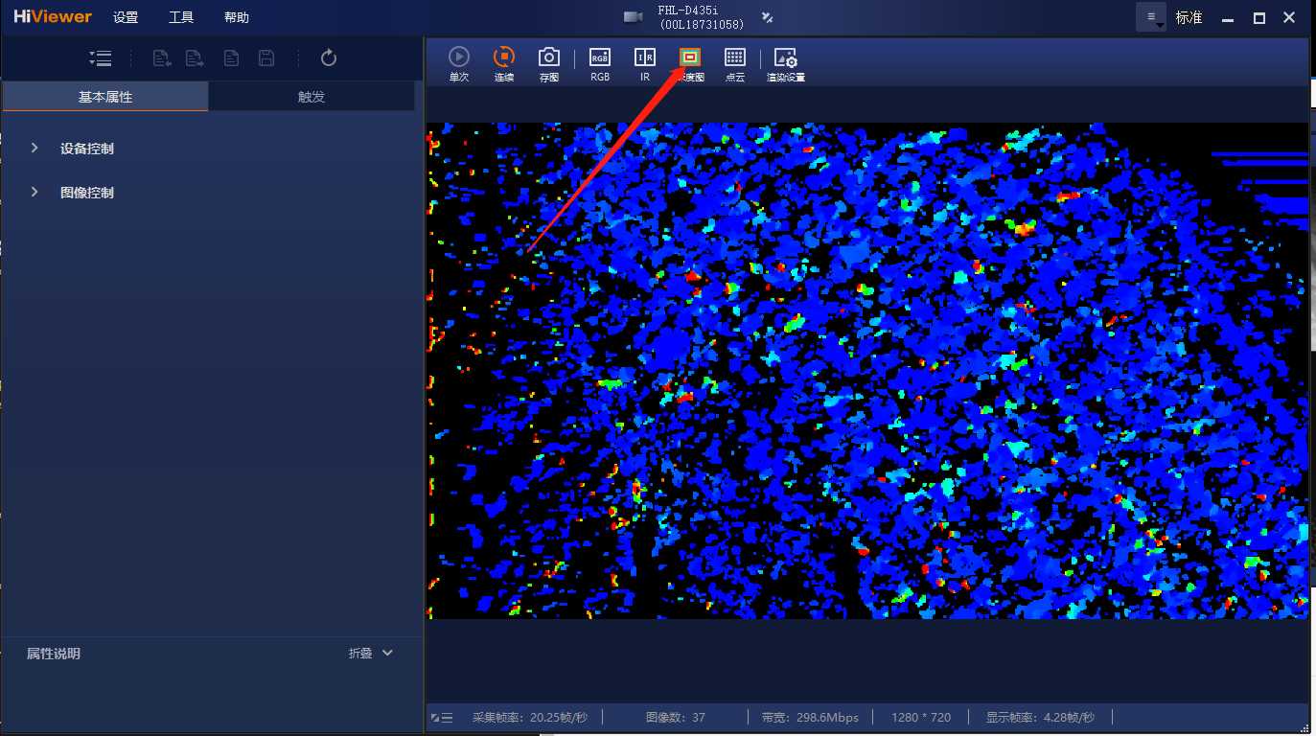Switch to the IR view
This screenshot has width=1316, height=736.
pyautogui.click(x=645, y=63)
